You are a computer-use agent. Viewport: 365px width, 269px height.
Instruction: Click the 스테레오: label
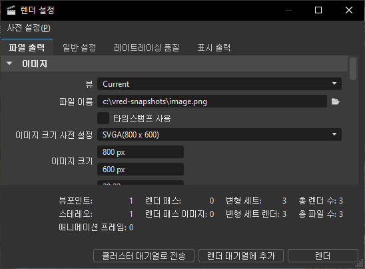coord(75,214)
